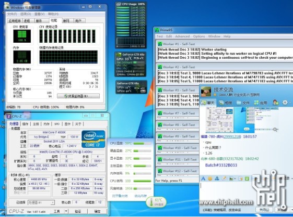This screenshot has height=217, width=293.
Task: Click the group avatar in the chat window
Action: (x=206, y=92)
